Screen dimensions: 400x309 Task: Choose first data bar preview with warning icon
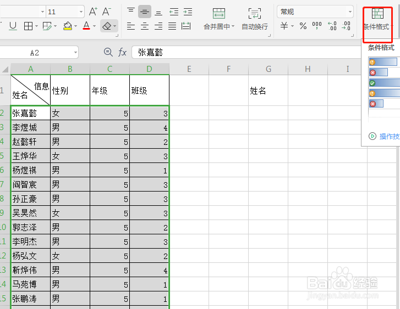pyautogui.click(x=383, y=62)
